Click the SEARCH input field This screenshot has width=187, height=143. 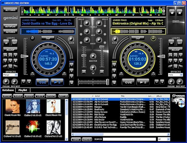click(129, 139)
